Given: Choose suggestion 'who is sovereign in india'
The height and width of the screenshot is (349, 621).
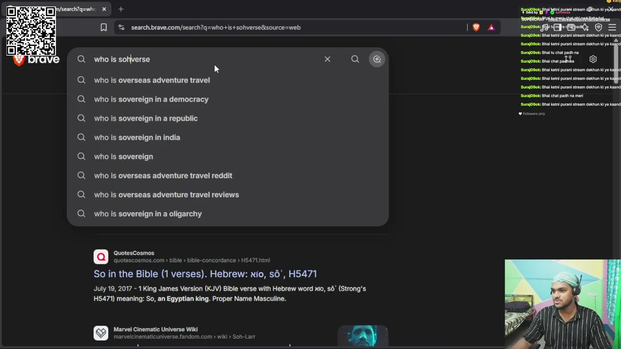Looking at the screenshot, I should click(228, 137).
